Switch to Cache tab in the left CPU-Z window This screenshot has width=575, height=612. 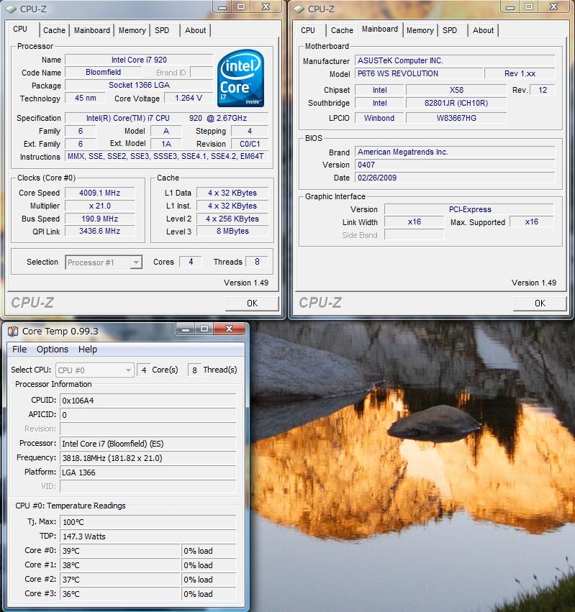(x=54, y=30)
